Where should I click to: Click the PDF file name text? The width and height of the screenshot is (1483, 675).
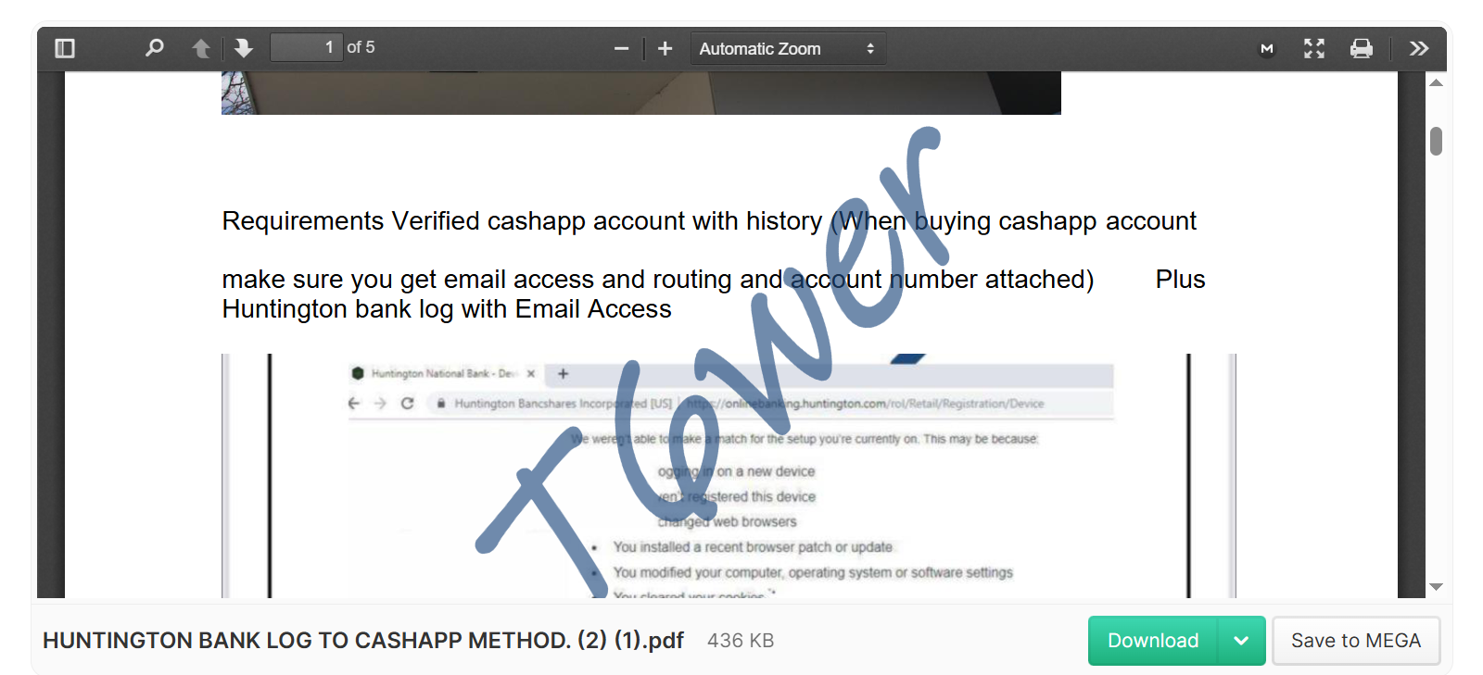[x=363, y=641]
